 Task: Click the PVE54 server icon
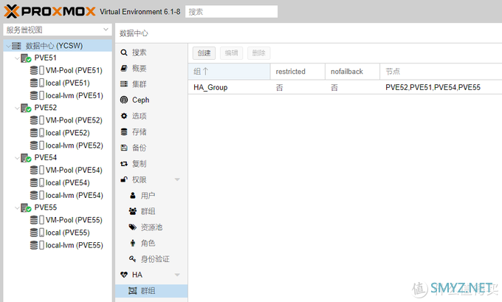pos(26,158)
